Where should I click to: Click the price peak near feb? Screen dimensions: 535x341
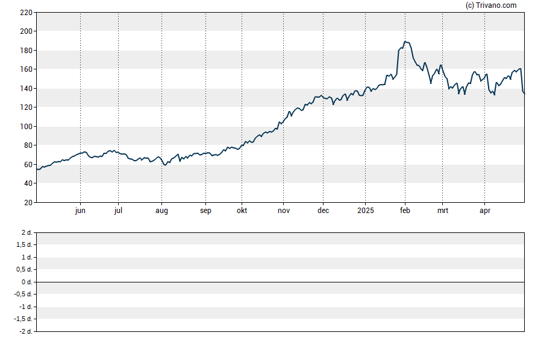click(405, 42)
